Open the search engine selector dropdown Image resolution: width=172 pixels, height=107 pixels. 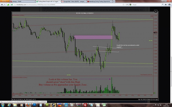(x=130, y=5)
